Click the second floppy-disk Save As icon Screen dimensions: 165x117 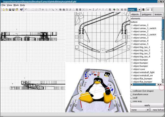point(13,10)
